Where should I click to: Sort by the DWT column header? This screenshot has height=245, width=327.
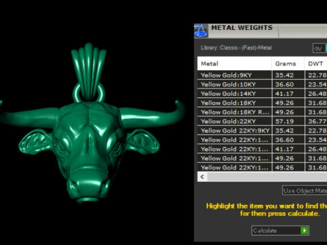(x=316, y=63)
